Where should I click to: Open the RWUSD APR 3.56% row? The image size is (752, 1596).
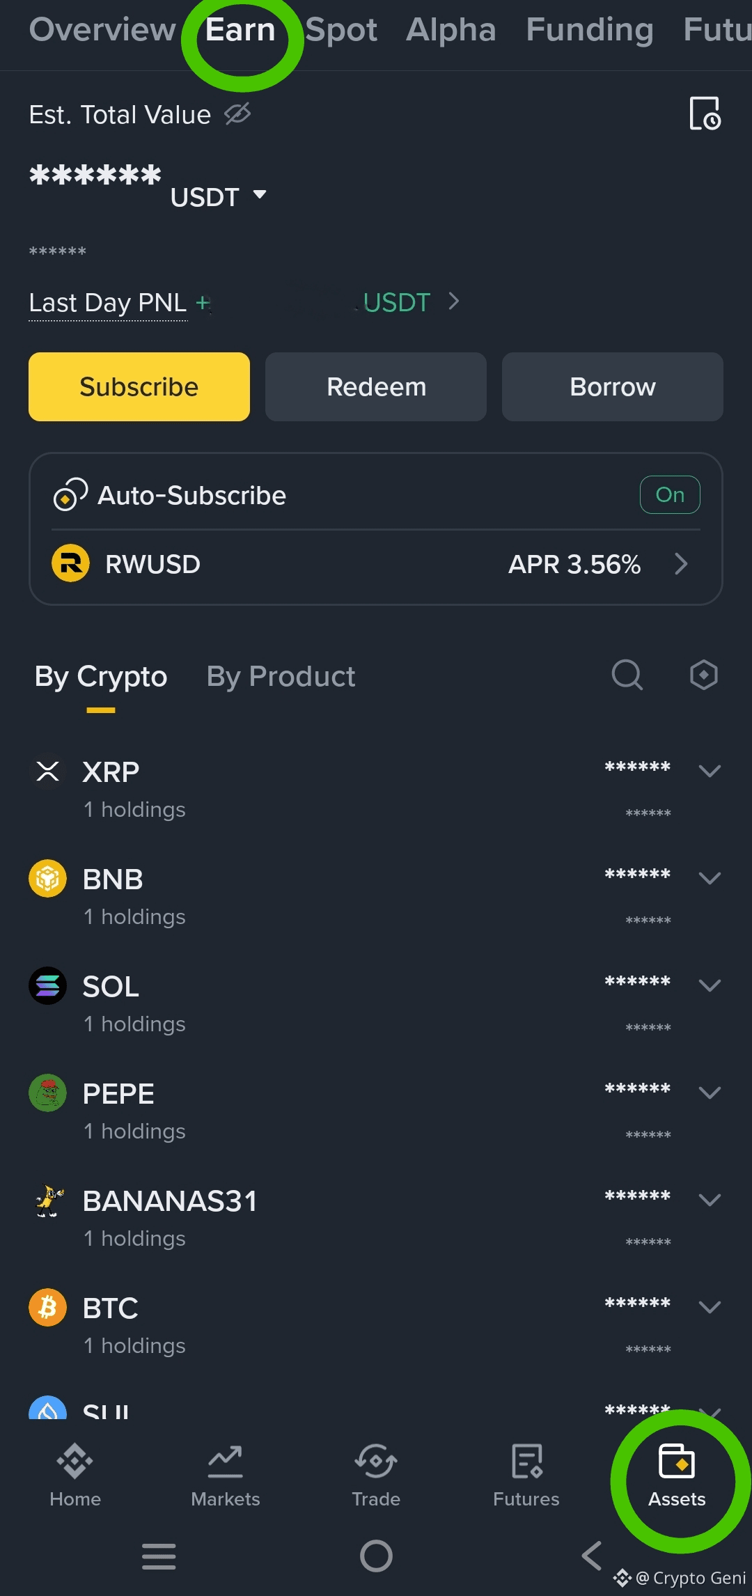pyautogui.click(x=376, y=564)
